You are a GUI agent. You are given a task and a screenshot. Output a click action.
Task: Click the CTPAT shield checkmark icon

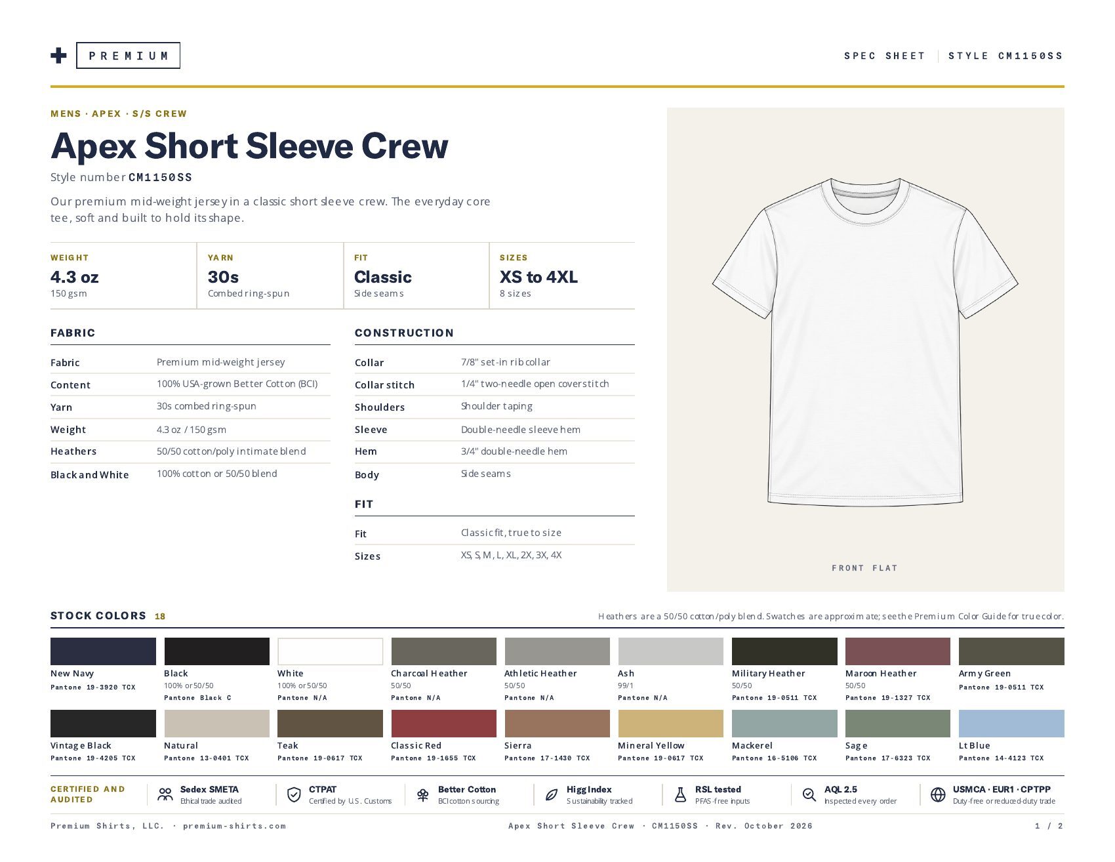[x=294, y=795]
